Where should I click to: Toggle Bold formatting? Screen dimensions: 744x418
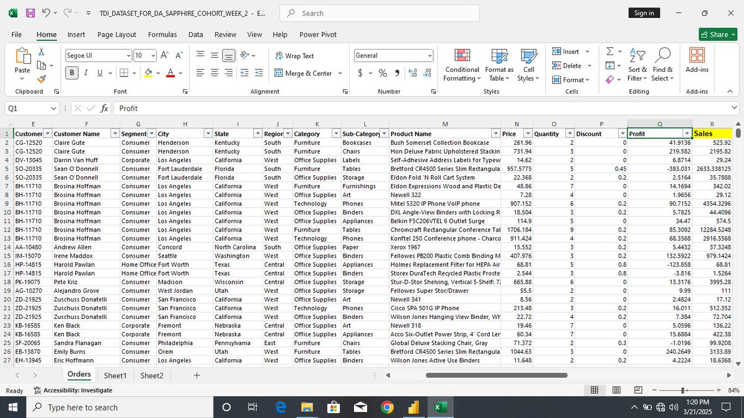(x=72, y=73)
